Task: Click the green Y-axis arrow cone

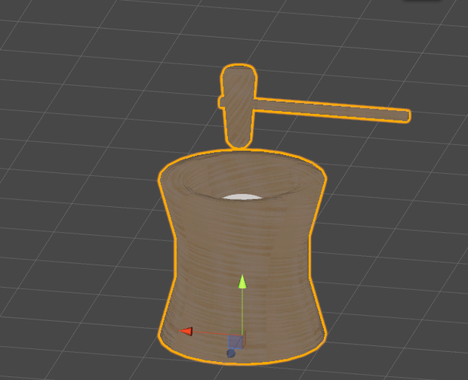Action: 242,282
